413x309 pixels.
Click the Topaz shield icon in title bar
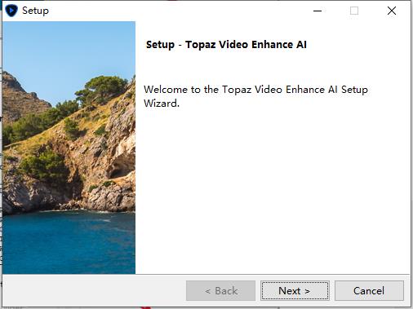11,11
